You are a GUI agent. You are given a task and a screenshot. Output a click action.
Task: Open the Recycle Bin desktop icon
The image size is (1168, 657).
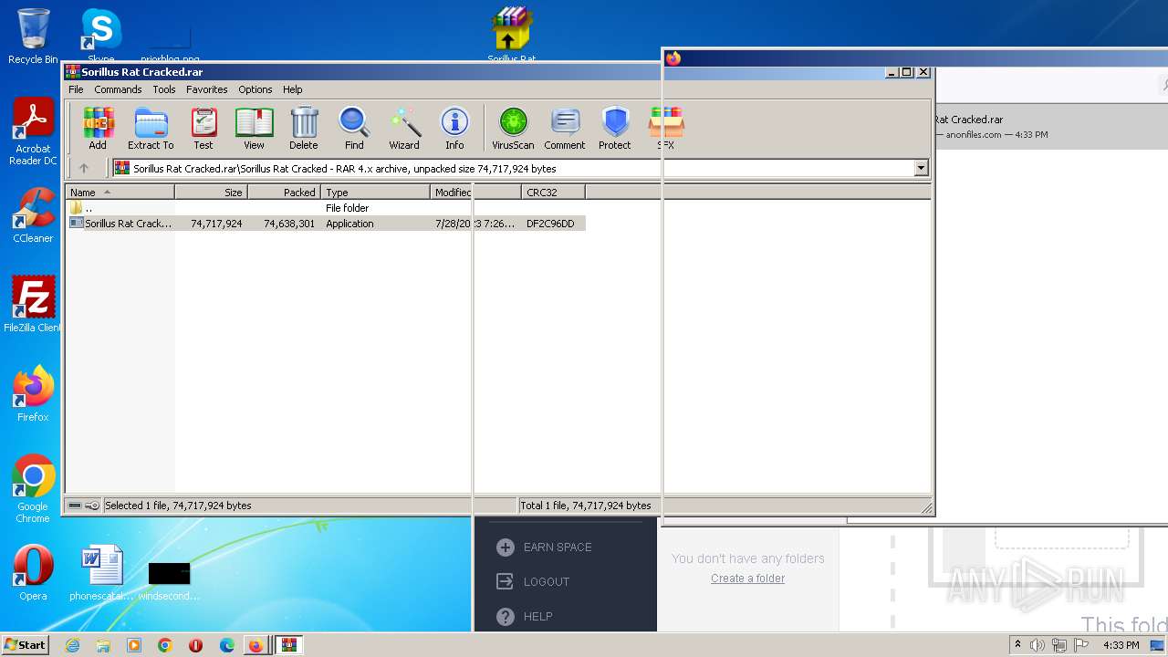tap(33, 36)
